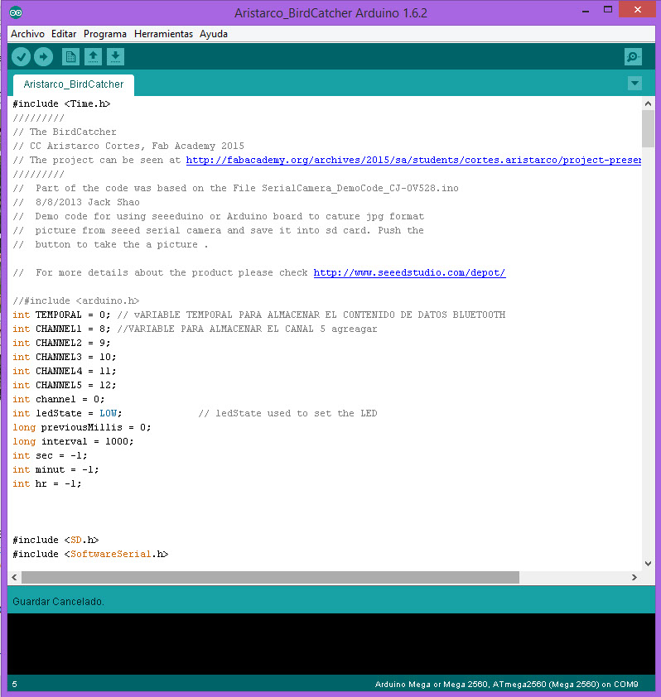This screenshot has height=697, width=661.
Task: Close the Arduino IDE window
Action: coord(638,10)
